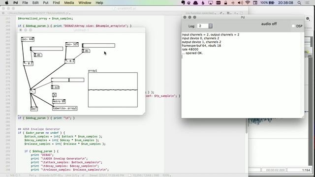Viewport: 315px width, 177px height.
Task: Click the 0.122 number box
Action: (x=55, y=88)
